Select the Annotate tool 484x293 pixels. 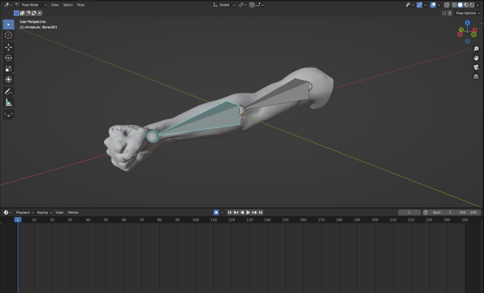coord(8,92)
